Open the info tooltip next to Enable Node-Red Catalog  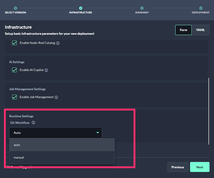pyautogui.click(x=58, y=43)
